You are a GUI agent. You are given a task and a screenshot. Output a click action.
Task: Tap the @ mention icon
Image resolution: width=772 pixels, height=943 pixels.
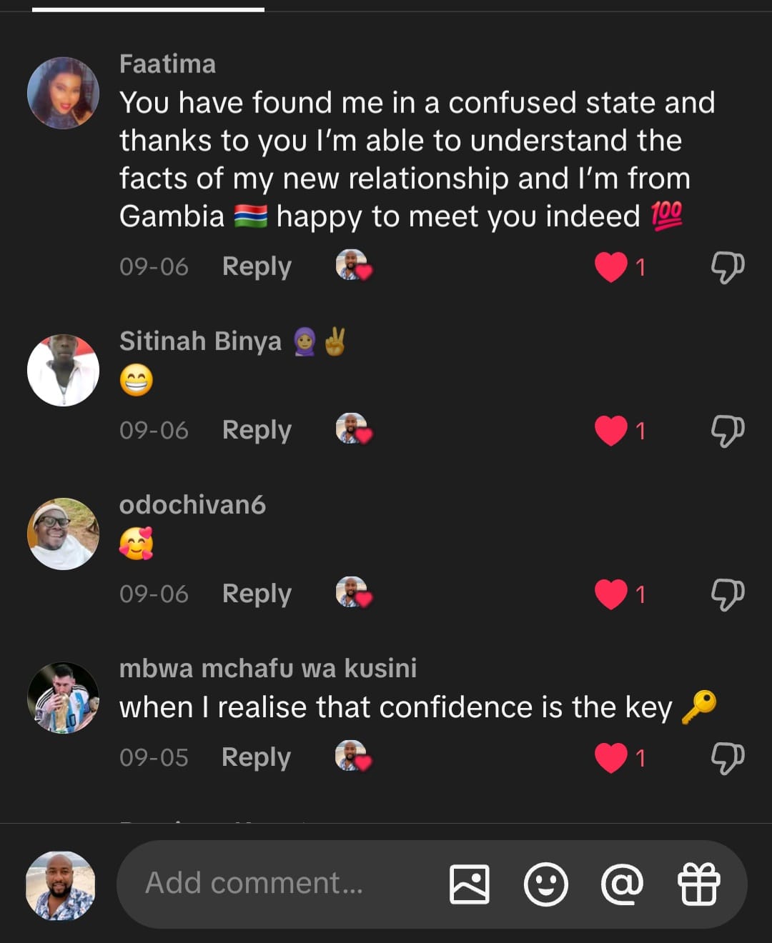tap(622, 884)
